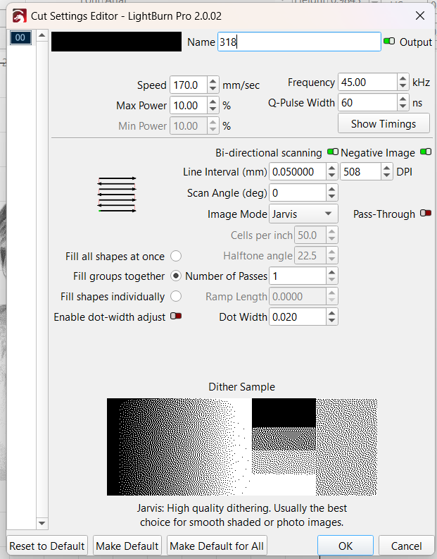Disable Bi-directional scanning toggle
The image size is (437, 559).
[332, 152]
